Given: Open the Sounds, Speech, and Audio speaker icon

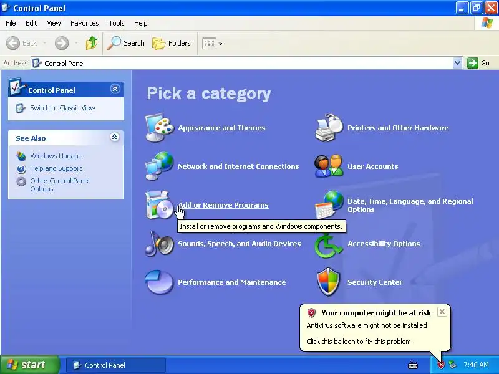Looking at the screenshot, I should click(x=160, y=244).
